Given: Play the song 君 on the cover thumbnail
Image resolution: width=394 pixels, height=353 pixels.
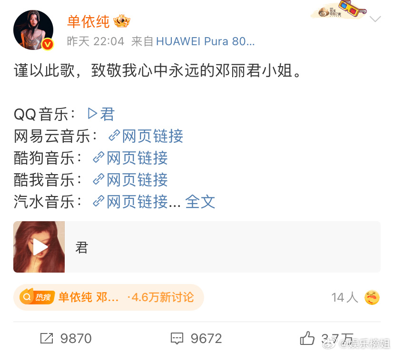Looking at the screenshot, I should click(x=39, y=247).
